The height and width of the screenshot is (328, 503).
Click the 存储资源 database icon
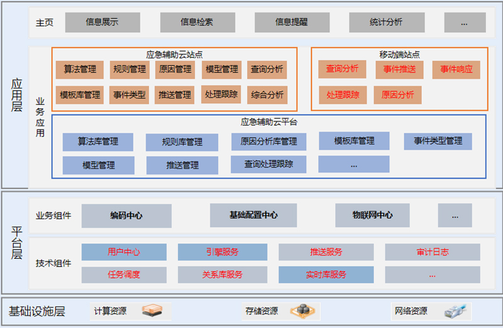pyautogui.click(x=302, y=310)
